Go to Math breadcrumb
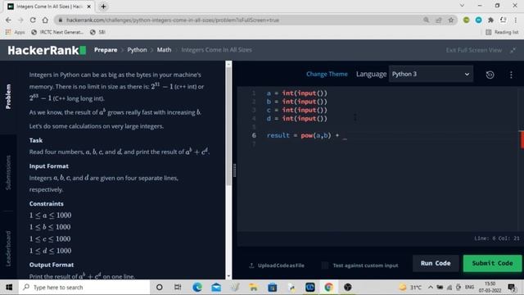 pyautogui.click(x=164, y=50)
